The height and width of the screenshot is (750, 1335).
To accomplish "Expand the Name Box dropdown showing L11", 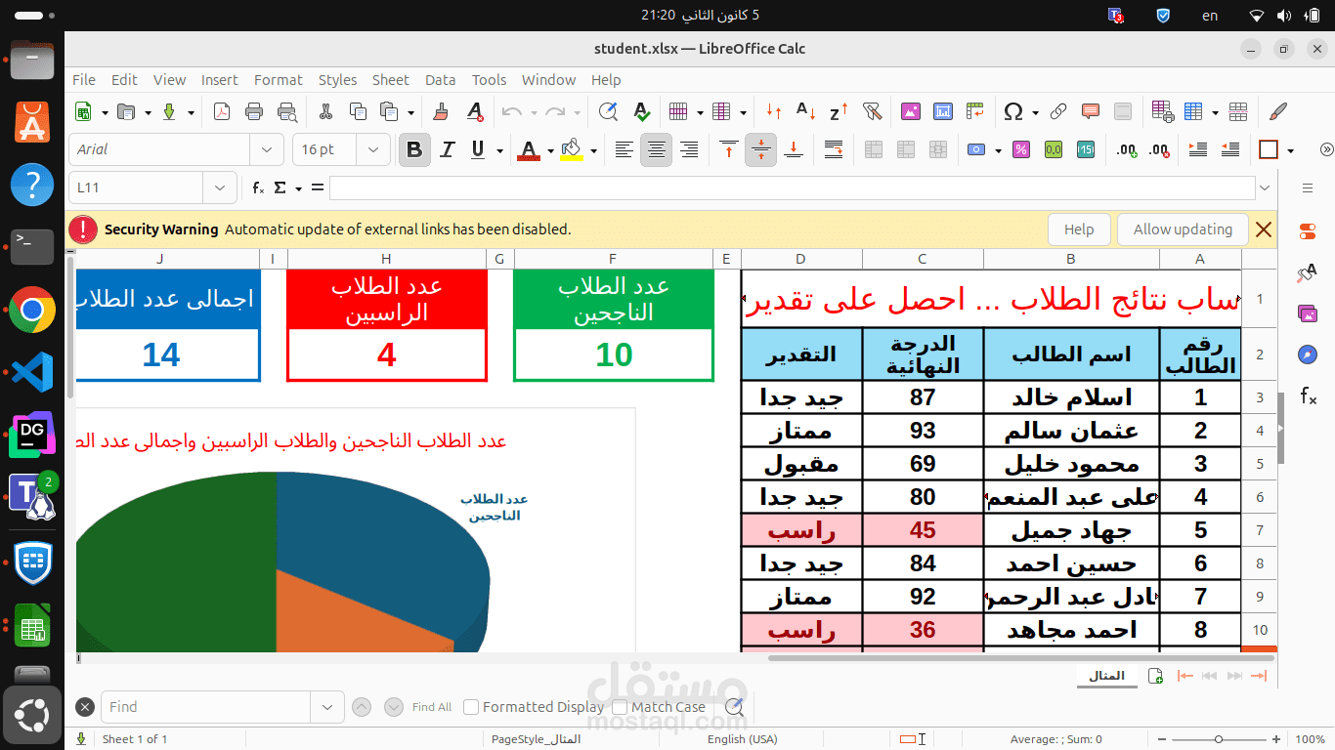I will [x=219, y=187].
